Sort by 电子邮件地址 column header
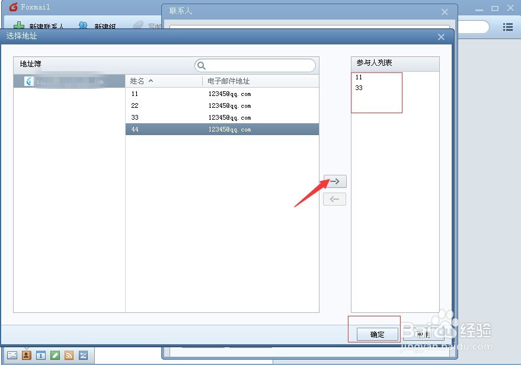Image resolution: width=521 pixels, height=365 pixels. (x=261, y=81)
